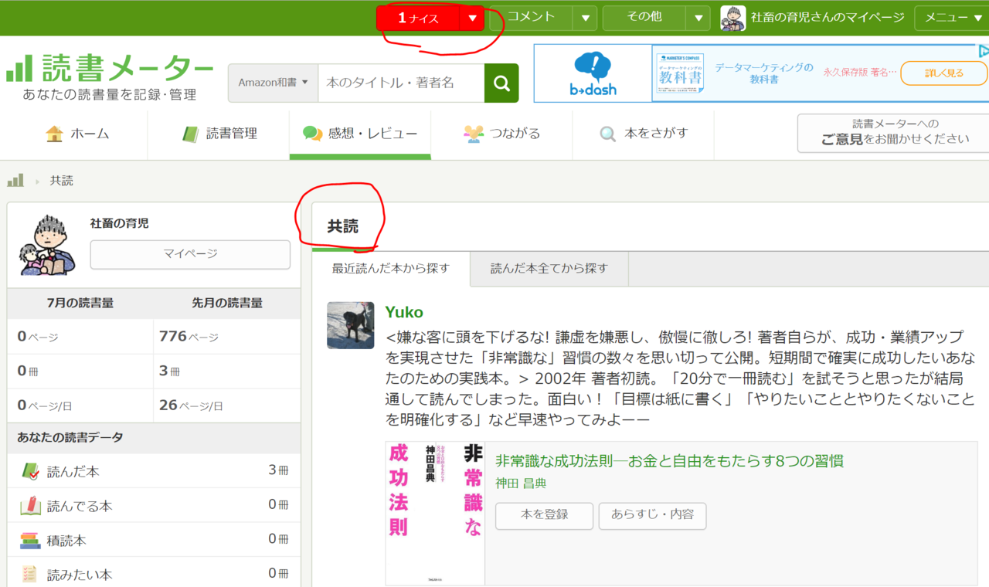The width and height of the screenshot is (989, 587).
Task: Expand the red ナイス dropdown arrow
Action: tap(472, 19)
